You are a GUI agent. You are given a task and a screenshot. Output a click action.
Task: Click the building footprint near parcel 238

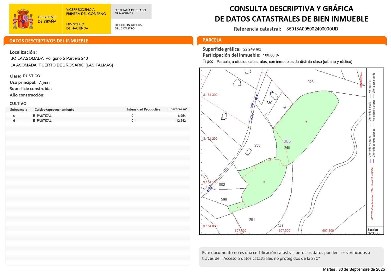click(248, 152)
